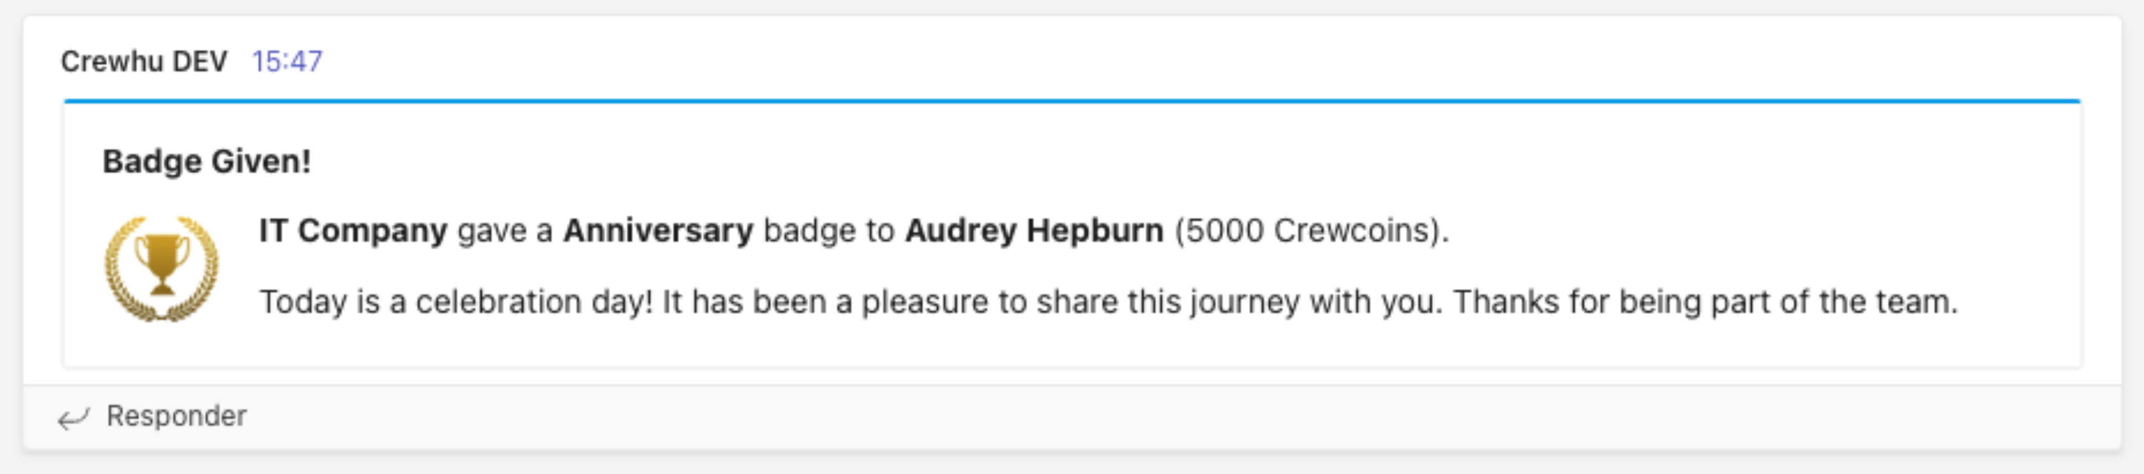
Task: Click 'It has been a pleasure' sentence
Action: (x=840, y=302)
